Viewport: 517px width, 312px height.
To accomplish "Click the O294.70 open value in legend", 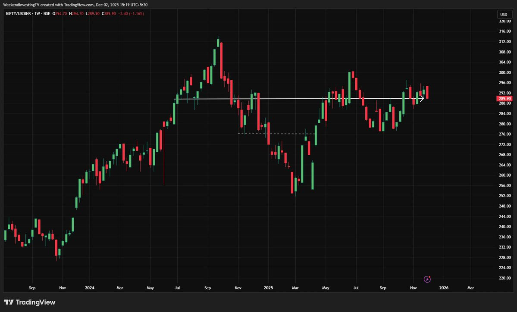I will click(x=60, y=13).
